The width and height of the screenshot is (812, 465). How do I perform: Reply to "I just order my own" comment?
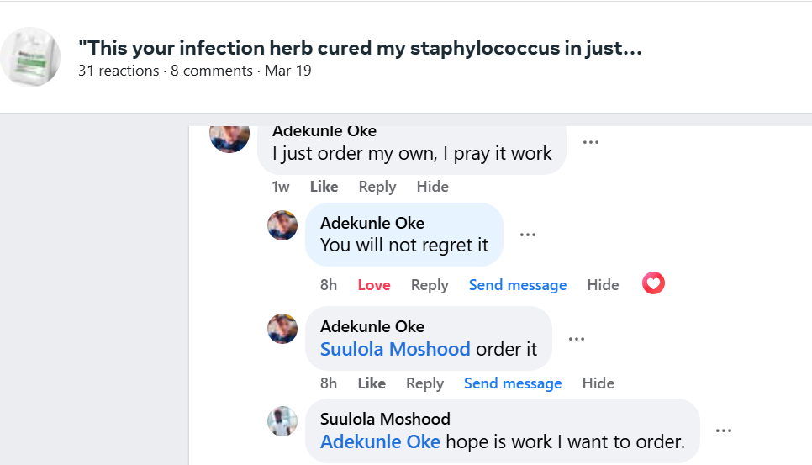coord(377,187)
